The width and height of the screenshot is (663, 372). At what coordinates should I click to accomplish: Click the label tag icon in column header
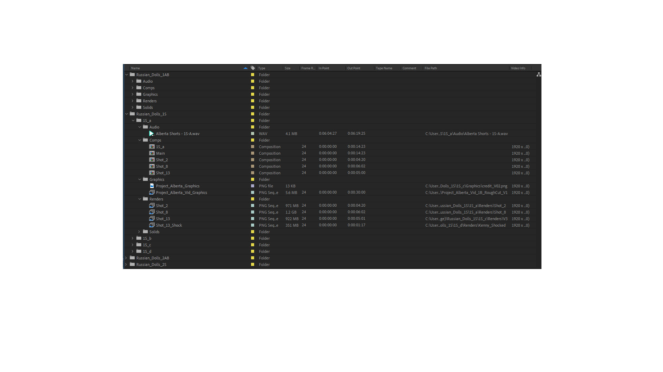(x=253, y=68)
